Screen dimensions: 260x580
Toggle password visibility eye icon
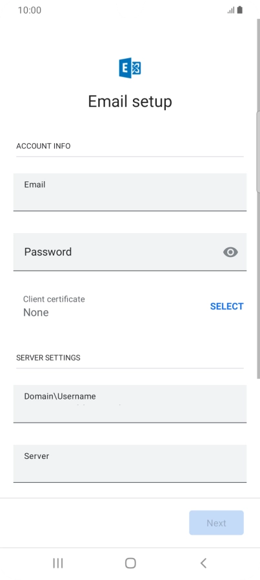pyautogui.click(x=230, y=252)
